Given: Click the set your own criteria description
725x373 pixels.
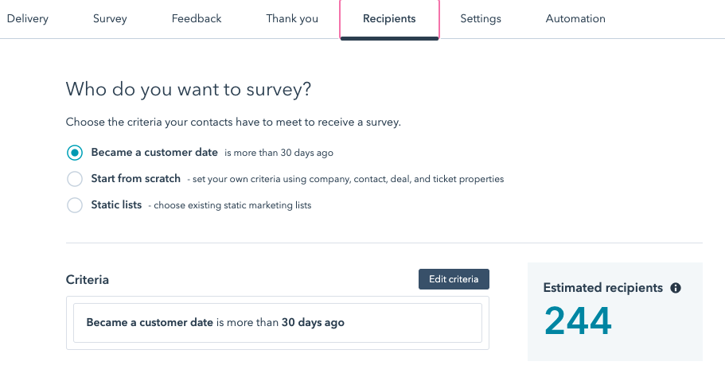Looking at the screenshot, I should point(345,179).
